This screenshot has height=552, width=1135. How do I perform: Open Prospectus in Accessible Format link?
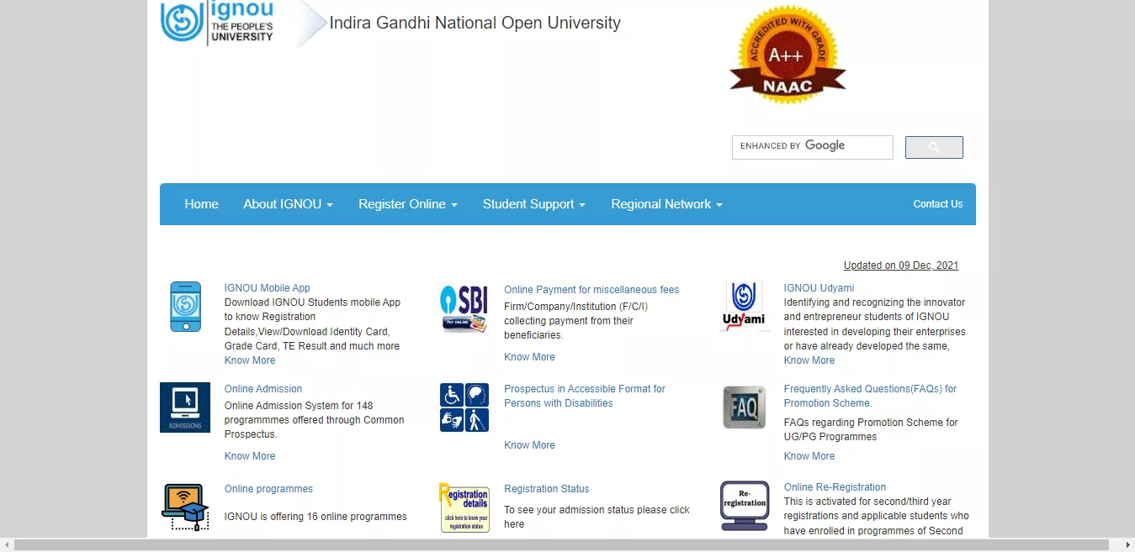coord(585,396)
